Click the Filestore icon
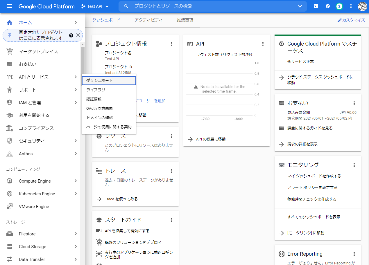Screen dimensions: 369x265 pyautogui.click(x=10, y=234)
